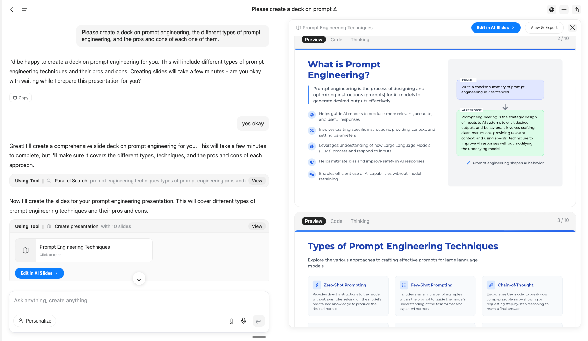
Task: Open View & Export options
Action: (x=544, y=27)
